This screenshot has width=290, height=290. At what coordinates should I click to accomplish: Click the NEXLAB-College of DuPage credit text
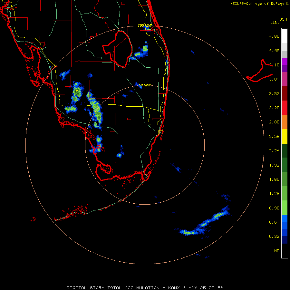tap(257, 4)
